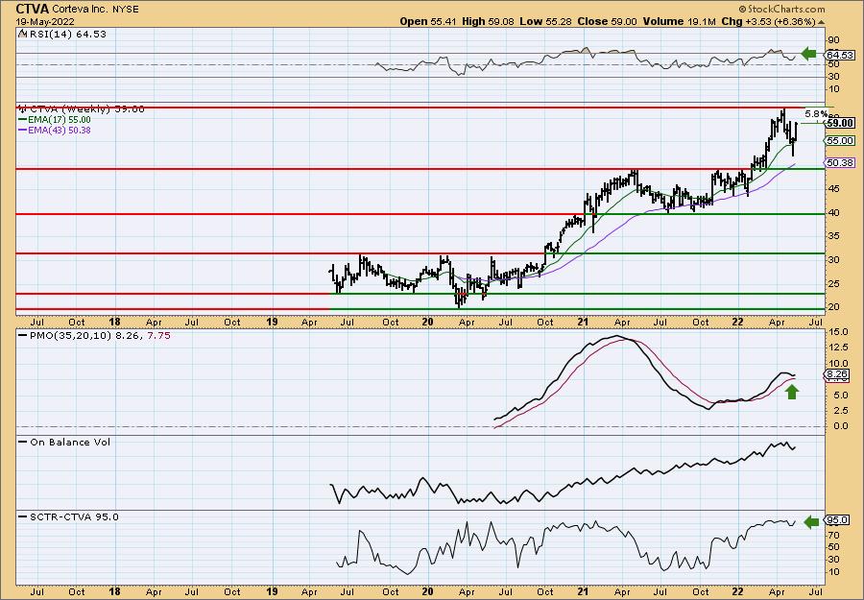Click the EMA(17) 55.00 legend entry
864x600 pixels.
(x=55, y=120)
